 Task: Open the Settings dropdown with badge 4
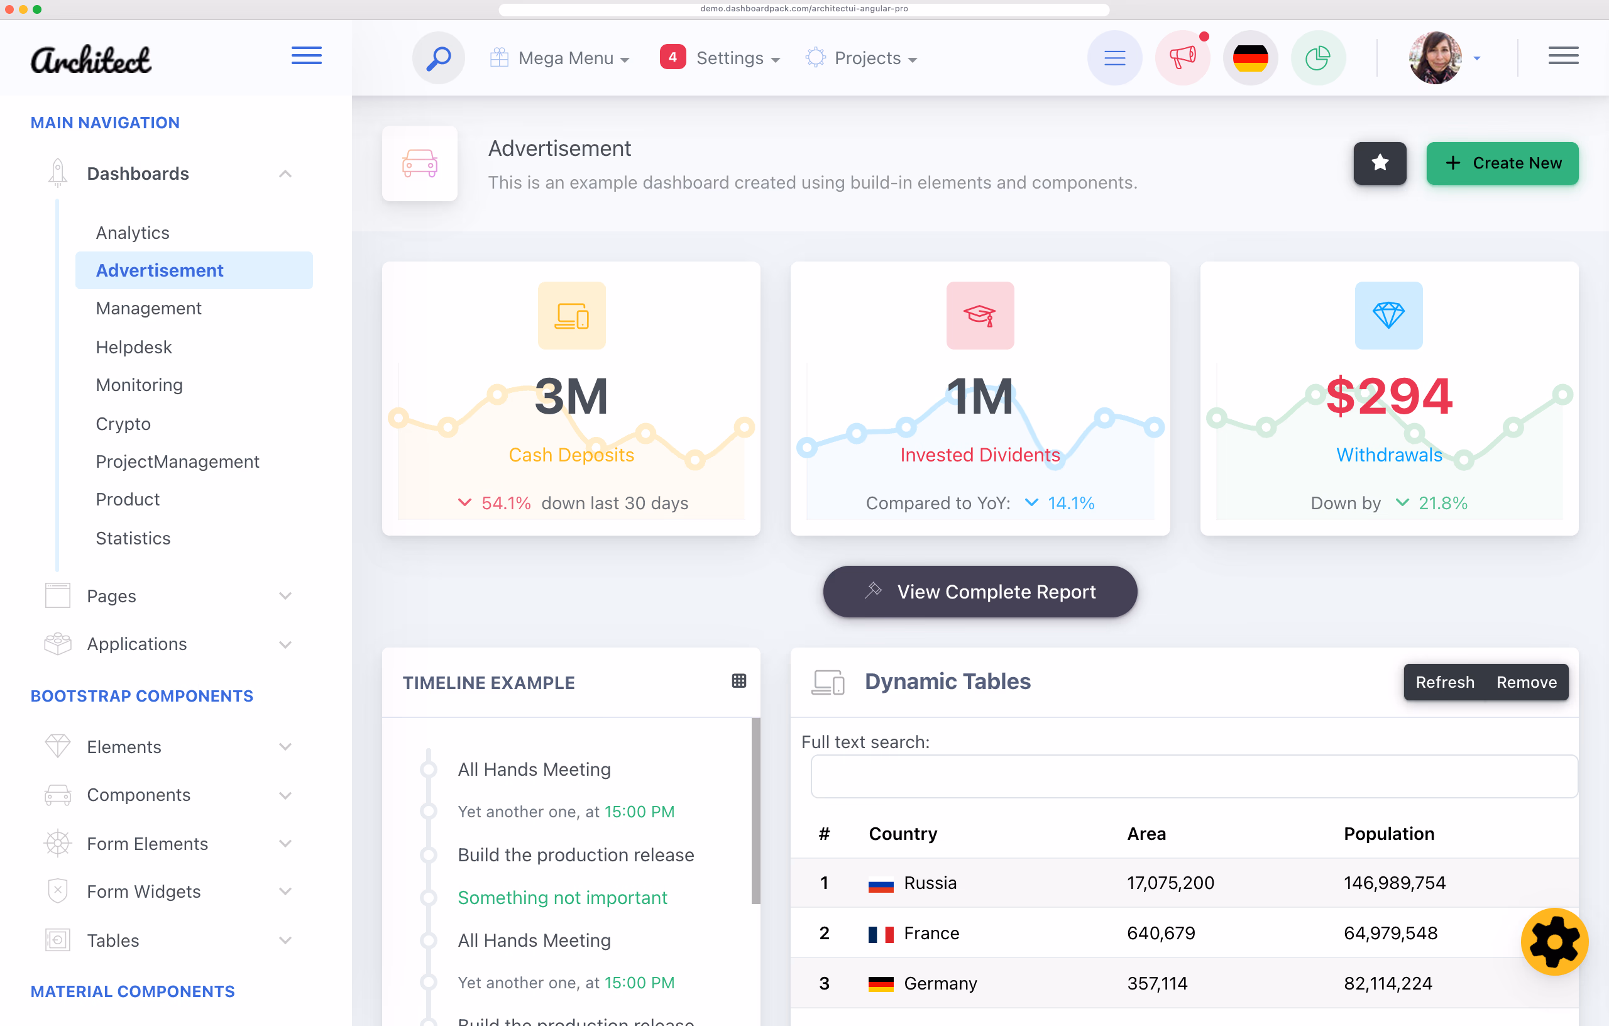(x=720, y=58)
